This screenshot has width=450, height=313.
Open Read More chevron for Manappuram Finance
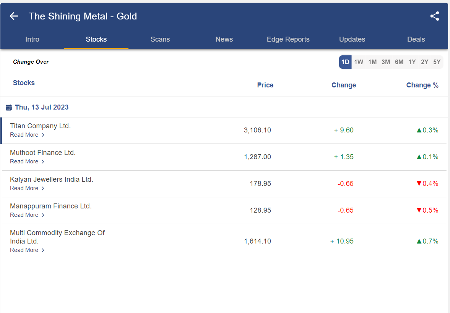point(43,215)
